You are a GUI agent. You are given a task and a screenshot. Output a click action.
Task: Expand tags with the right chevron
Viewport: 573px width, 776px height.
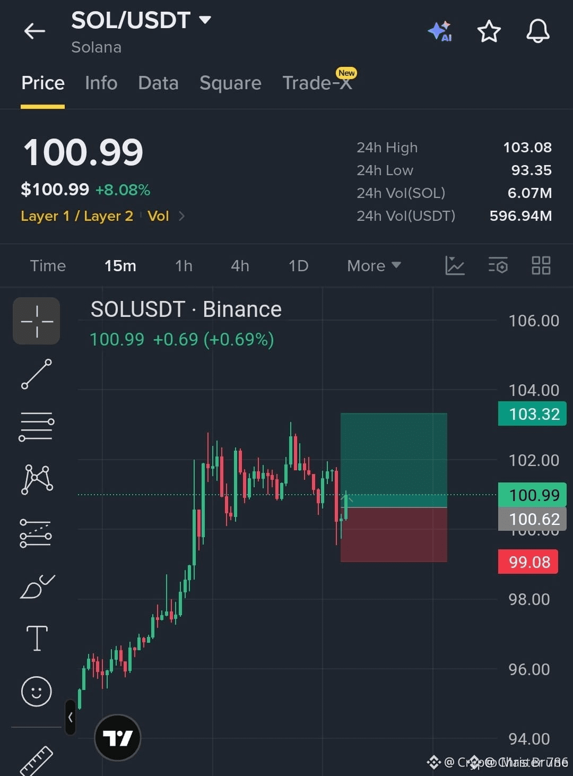(181, 216)
